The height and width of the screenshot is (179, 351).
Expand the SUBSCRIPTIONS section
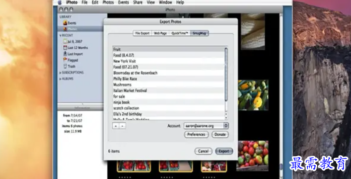[x=60, y=73]
